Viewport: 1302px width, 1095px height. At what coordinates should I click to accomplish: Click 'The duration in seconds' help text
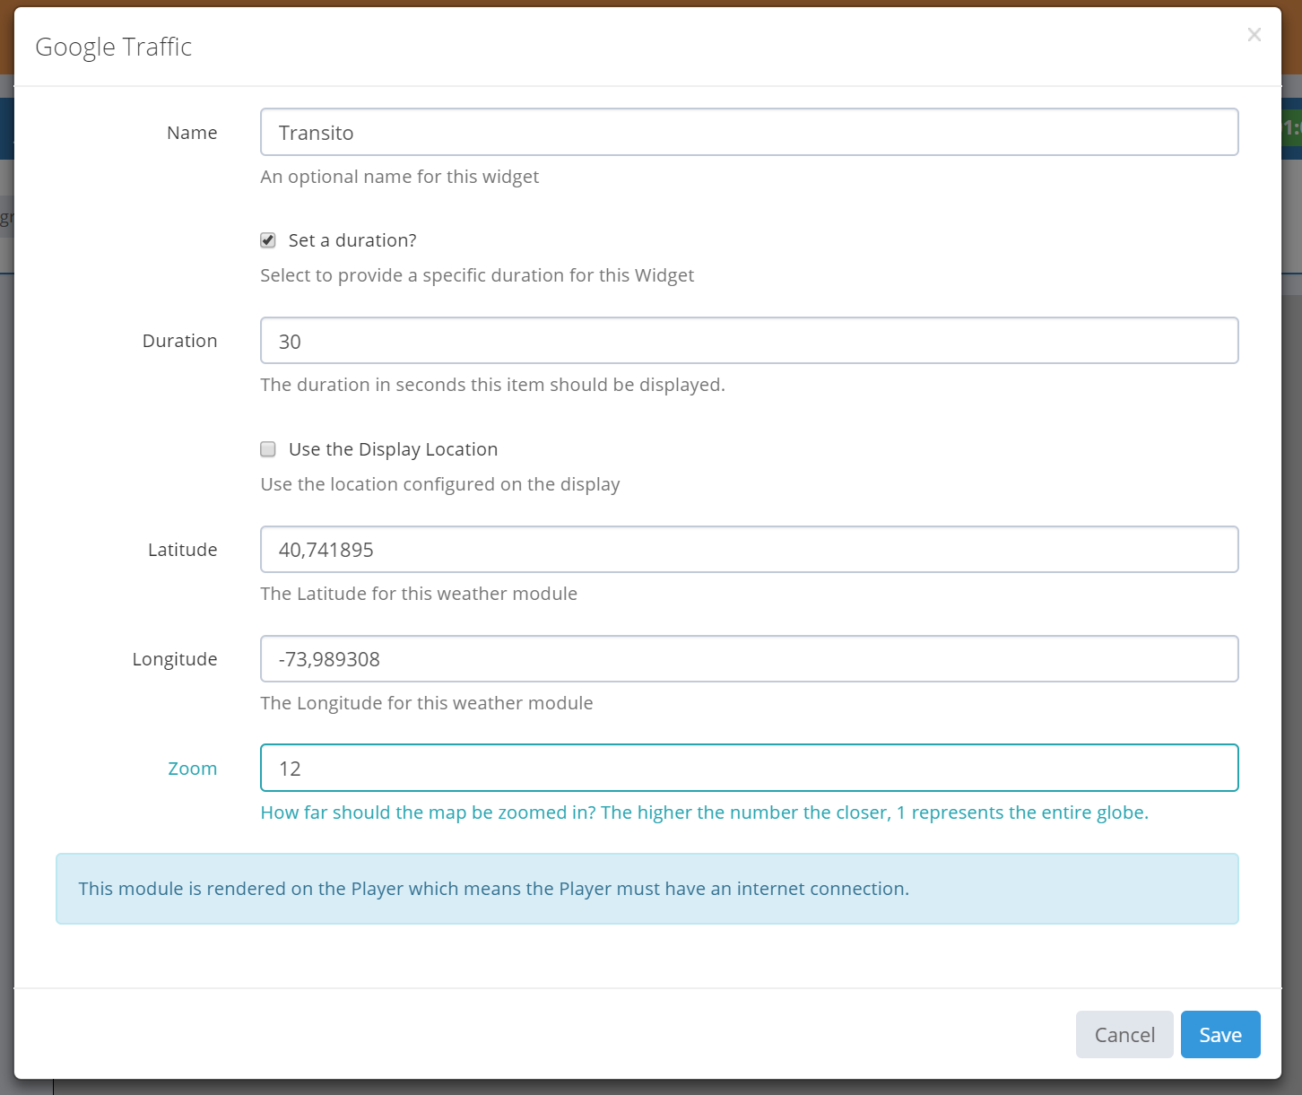[x=492, y=385]
